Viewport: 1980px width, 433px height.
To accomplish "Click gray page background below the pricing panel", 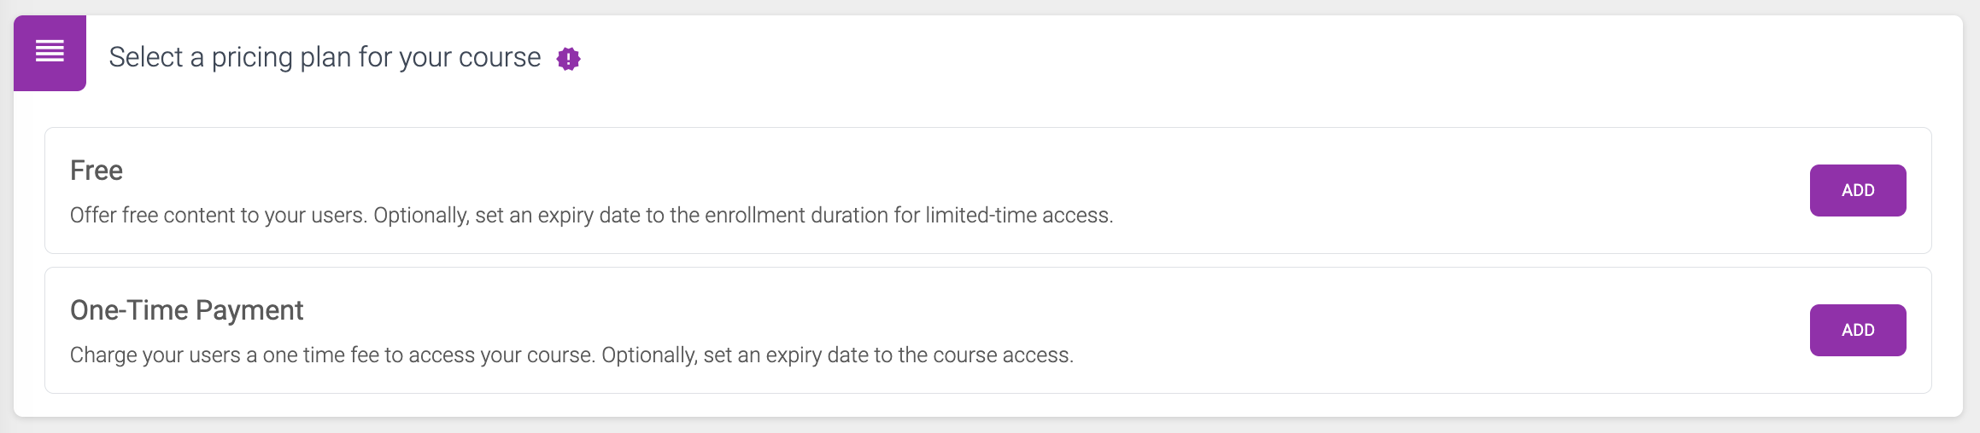I will [x=990, y=426].
